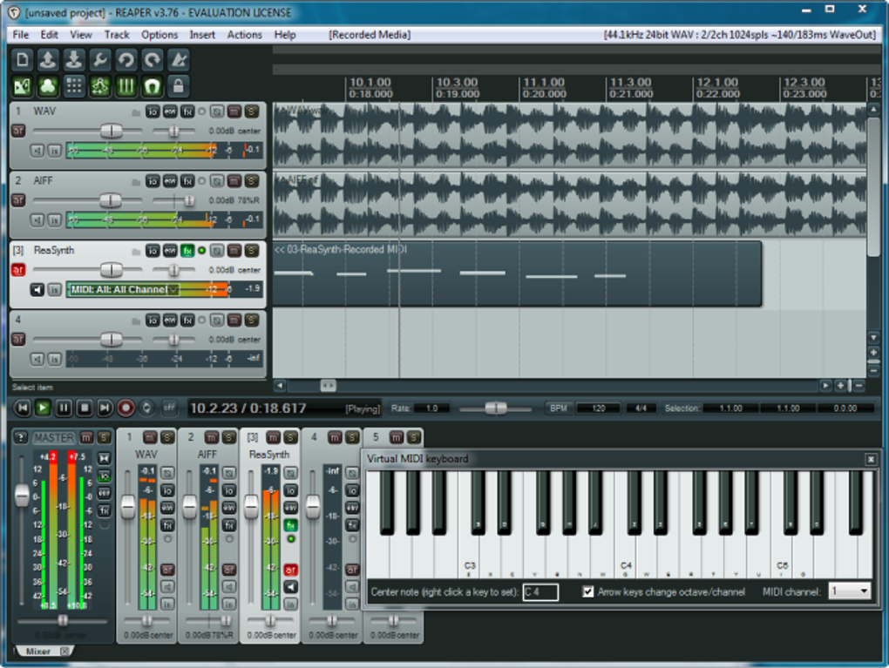
Task: Uncheck Arrow keys change octave/channel
Action: [588, 591]
